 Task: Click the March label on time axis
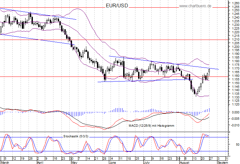5,163
